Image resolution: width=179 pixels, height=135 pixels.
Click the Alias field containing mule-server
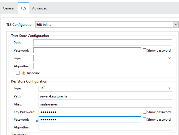click(105, 104)
